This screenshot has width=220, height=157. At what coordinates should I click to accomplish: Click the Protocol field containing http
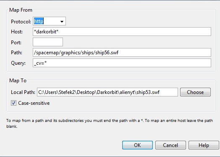49,21
